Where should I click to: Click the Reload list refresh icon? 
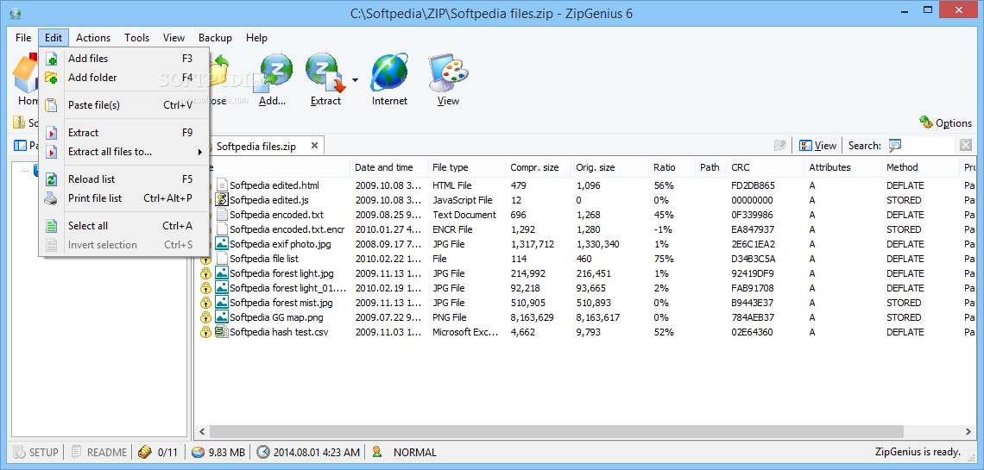(52, 179)
